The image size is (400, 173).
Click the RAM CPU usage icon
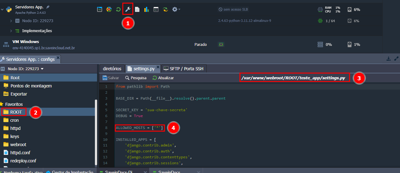[320, 9]
